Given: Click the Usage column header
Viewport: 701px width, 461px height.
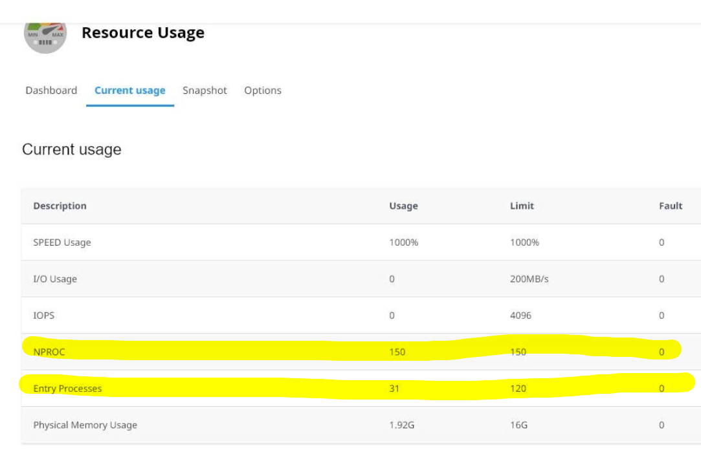Looking at the screenshot, I should [403, 206].
